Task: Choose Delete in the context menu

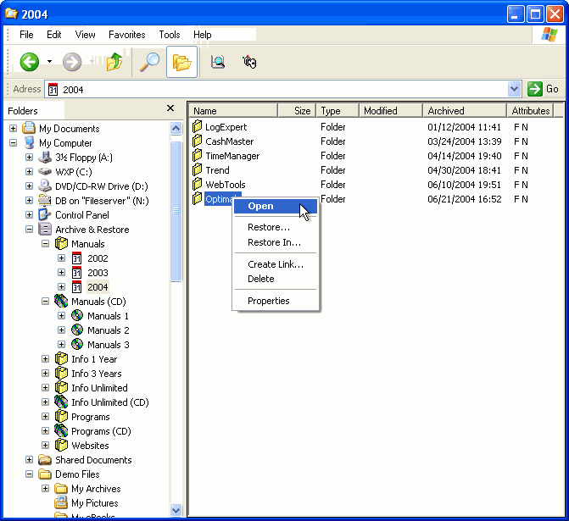Action: [x=276, y=280]
